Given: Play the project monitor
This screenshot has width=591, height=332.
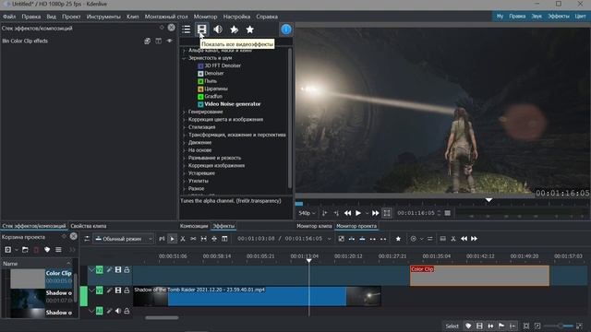Looking at the screenshot, I should tap(358, 213).
